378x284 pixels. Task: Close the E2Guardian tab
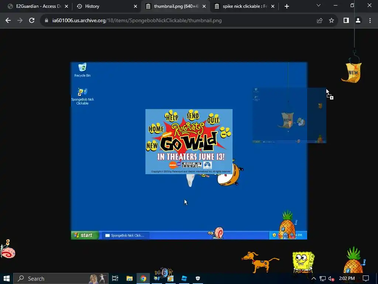pos(66,6)
